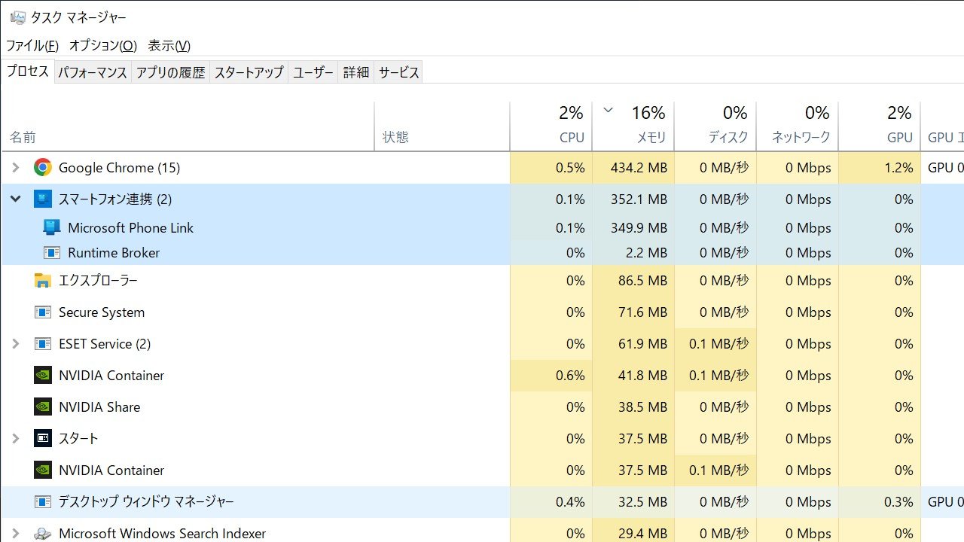Switch to the スタートアップ tab
Screen dimensions: 964x542
(x=249, y=72)
